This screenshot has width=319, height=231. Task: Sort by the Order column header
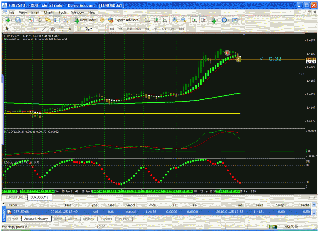point(13,205)
